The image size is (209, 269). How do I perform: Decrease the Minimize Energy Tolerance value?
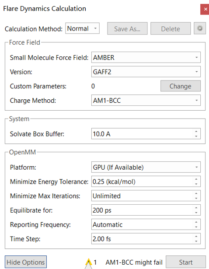click(x=196, y=184)
